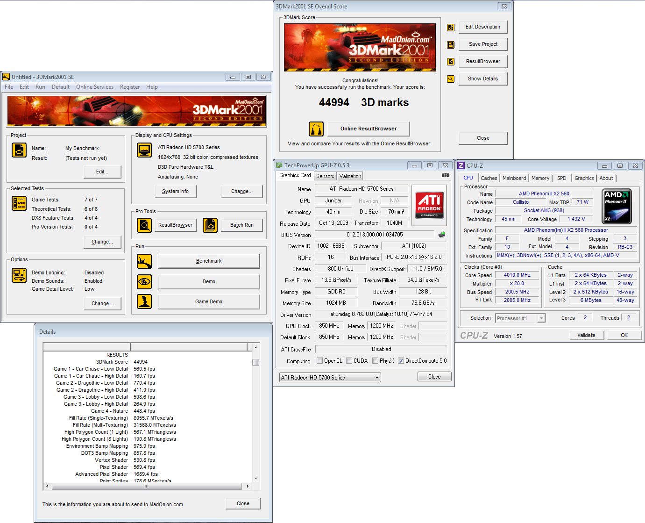Click the Validate button in CPU-Z
The image size is (645, 523).
click(586, 335)
